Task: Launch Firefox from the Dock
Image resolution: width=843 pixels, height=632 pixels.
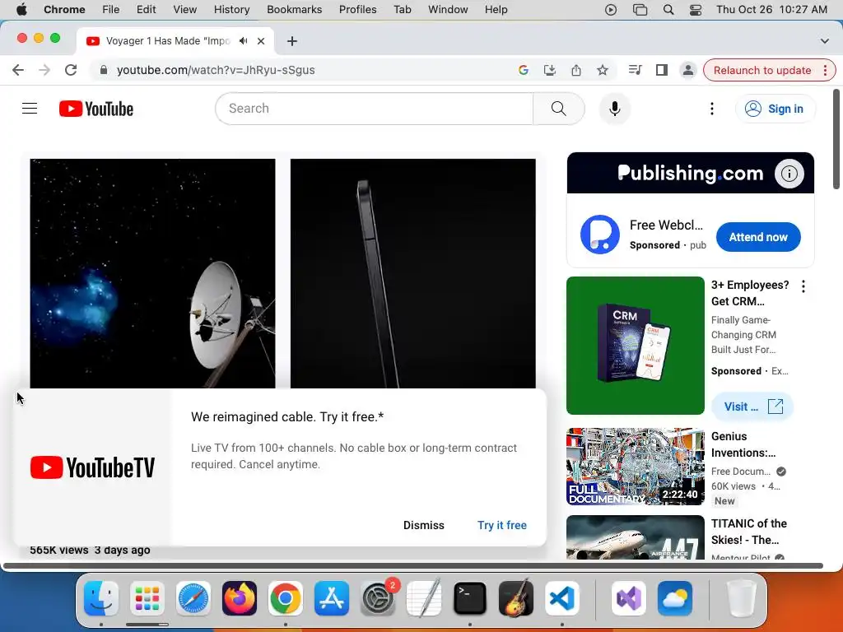Action: coord(240,598)
